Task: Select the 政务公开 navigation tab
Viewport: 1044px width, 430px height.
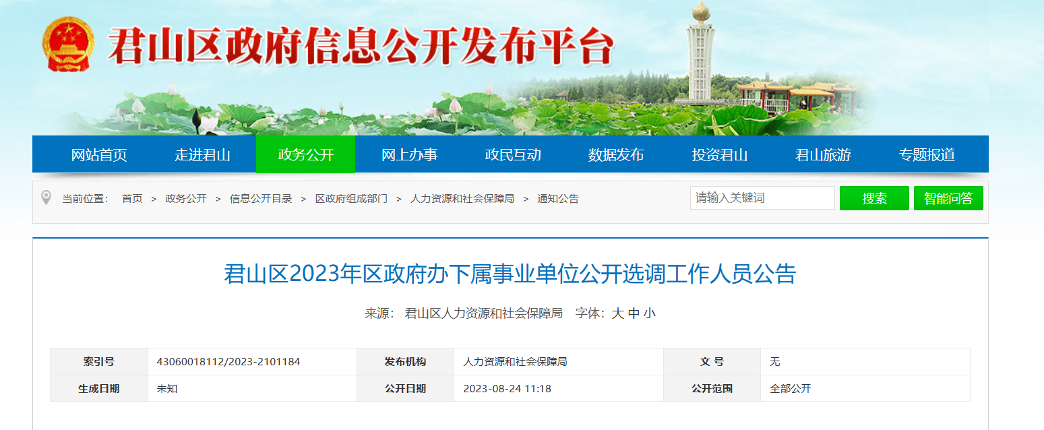Action: tap(305, 155)
